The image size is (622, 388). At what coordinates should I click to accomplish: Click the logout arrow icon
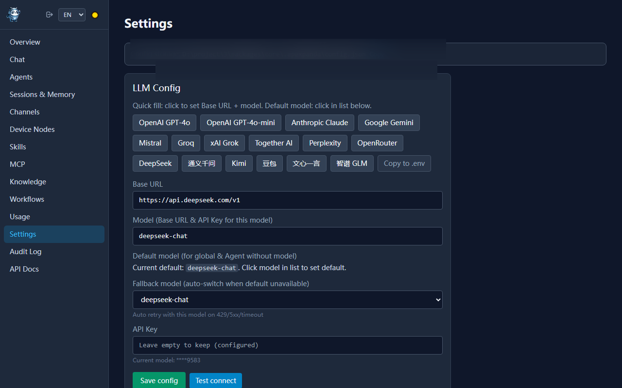click(49, 15)
